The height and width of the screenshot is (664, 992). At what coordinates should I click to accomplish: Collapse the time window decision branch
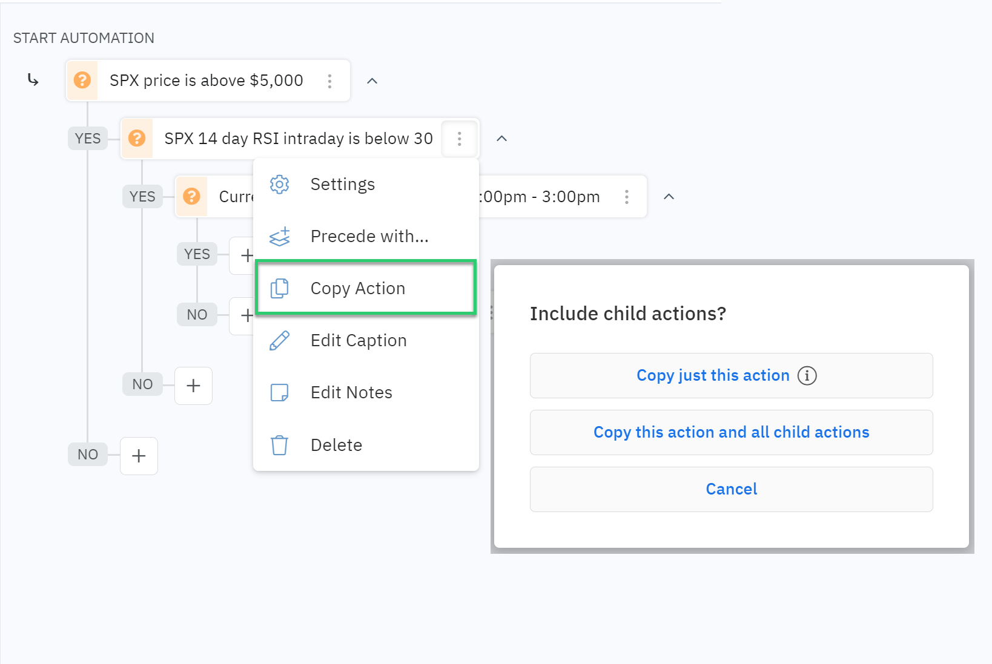pos(669,197)
